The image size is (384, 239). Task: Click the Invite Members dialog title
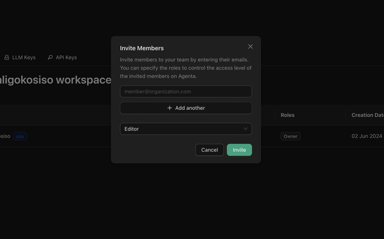click(141, 48)
